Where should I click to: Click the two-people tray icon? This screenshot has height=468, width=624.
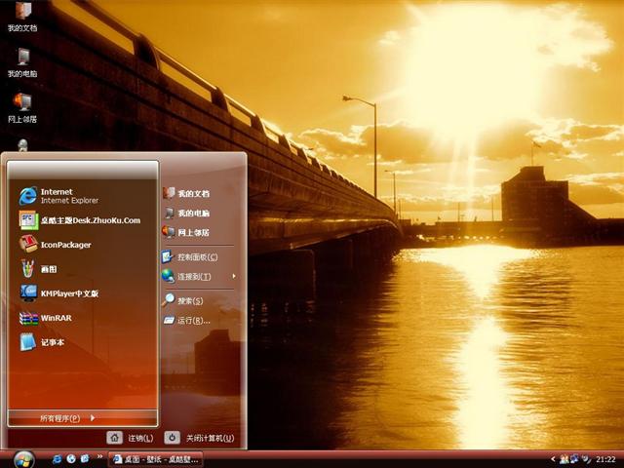coord(564,459)
